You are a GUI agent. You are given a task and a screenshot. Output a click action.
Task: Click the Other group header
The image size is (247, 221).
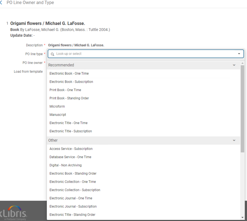pyautogui.click(x=143, y=140)
